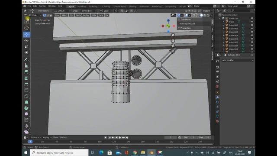Select the Shrink/Fatten tool
The height and width of the screenshot is (156, 277).
pyautogui.click(x=26, y=126)
